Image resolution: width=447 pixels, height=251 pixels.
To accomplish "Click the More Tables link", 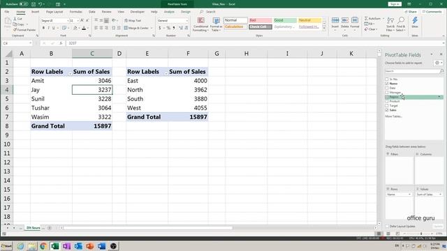I will tap(393, 116).
